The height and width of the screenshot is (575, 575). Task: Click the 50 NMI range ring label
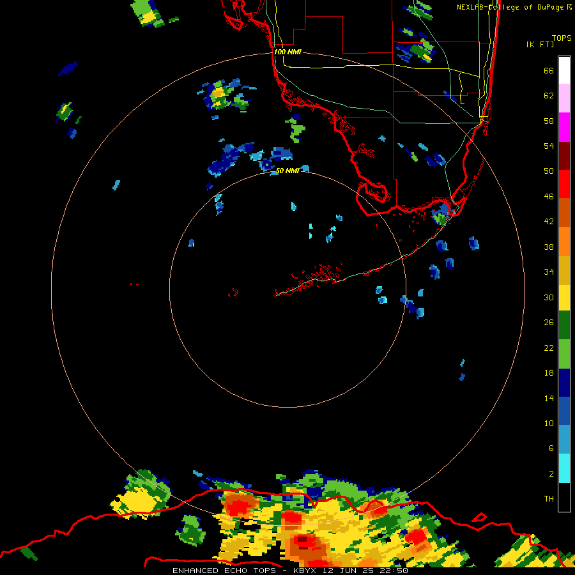(287, 171)
